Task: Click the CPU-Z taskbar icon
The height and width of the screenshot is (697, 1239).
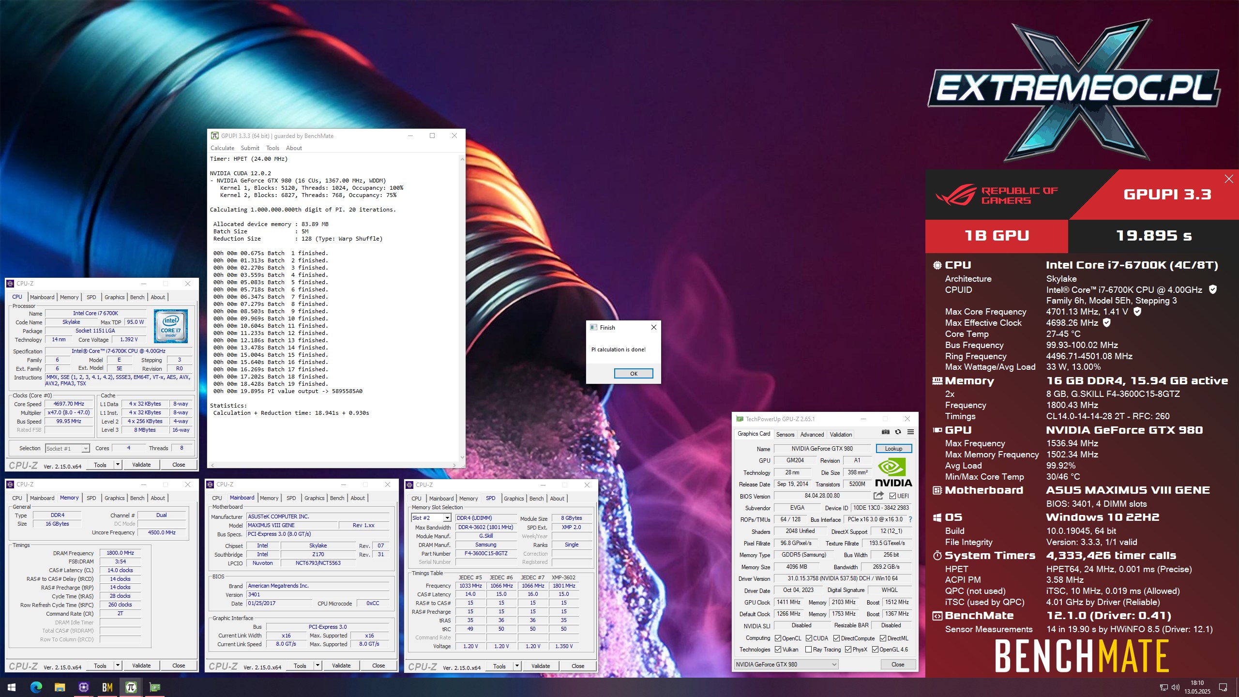Action: pyautogui.click(x=83, y=687)
